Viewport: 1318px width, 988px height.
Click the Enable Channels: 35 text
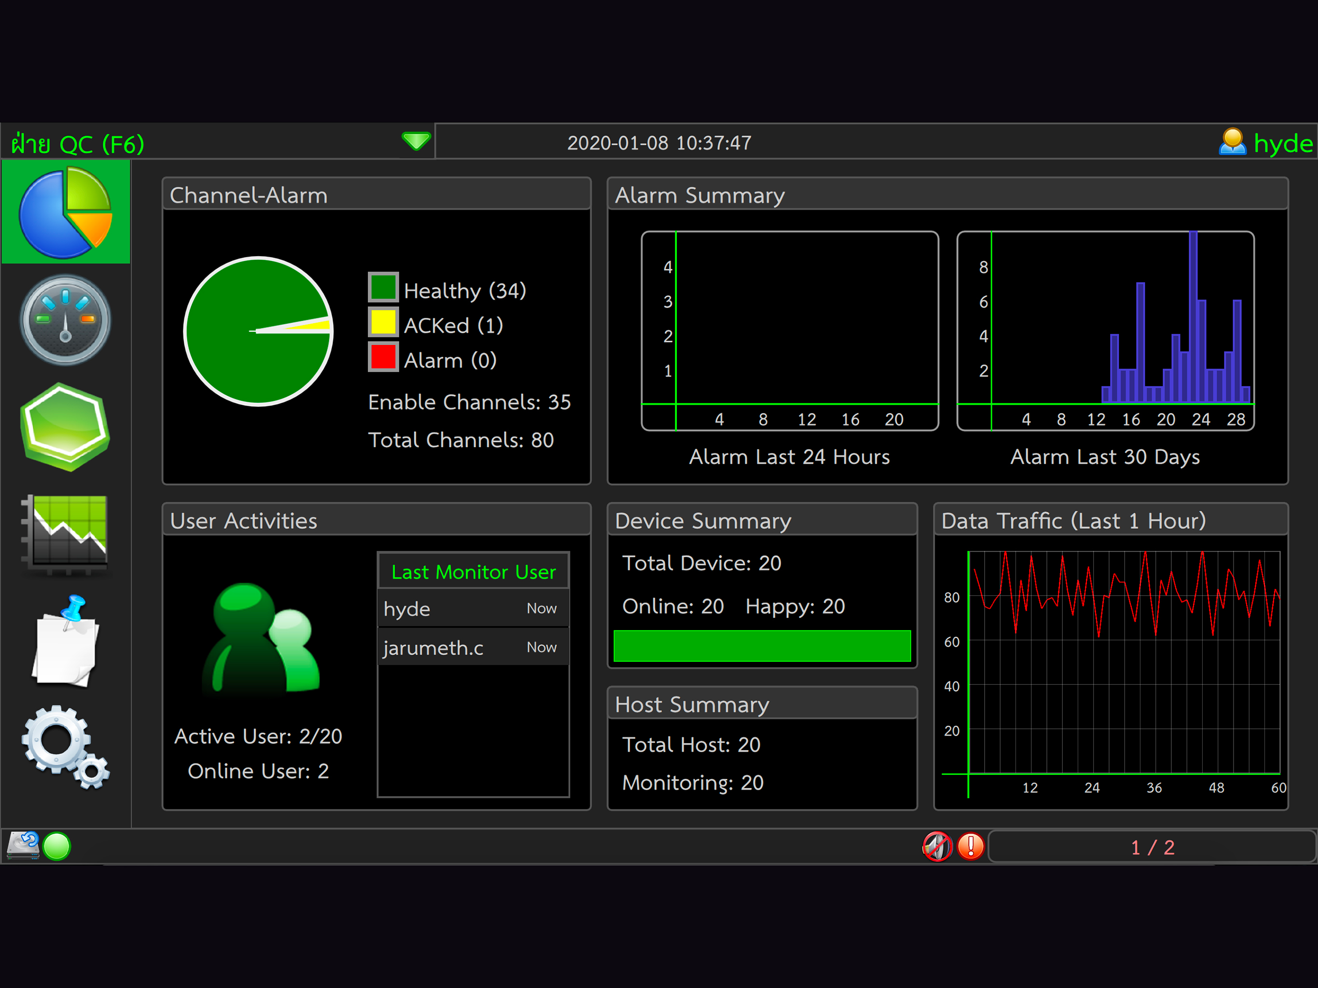point(469,402)
